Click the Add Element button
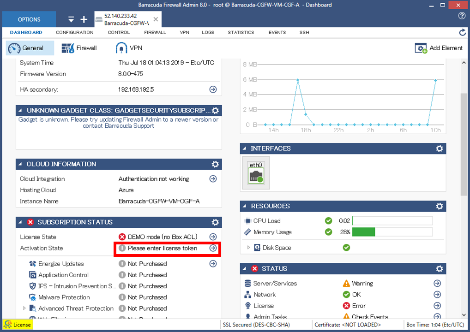The width and height of the screenshot is (470, 332). click(x=439, y=48)
